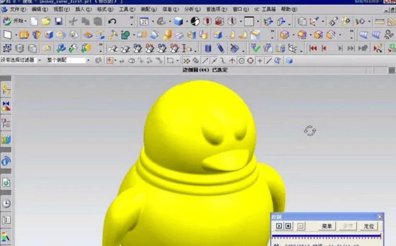Image resolution: width=396 pixels, height=246 pixels.
Task: Click the grey step forward icon
Action: click(x=340, y=48)
